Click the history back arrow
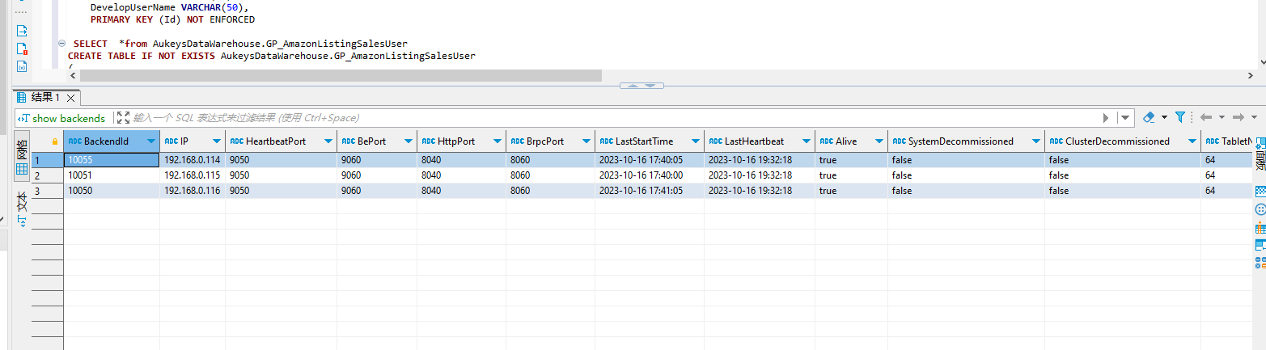Viewport: 1266px width, 350px height. click(1206, 118)
